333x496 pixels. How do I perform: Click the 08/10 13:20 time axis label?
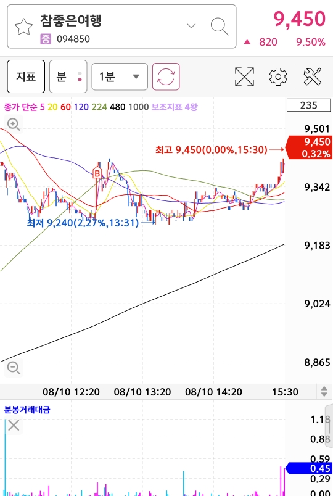point(142,392)
